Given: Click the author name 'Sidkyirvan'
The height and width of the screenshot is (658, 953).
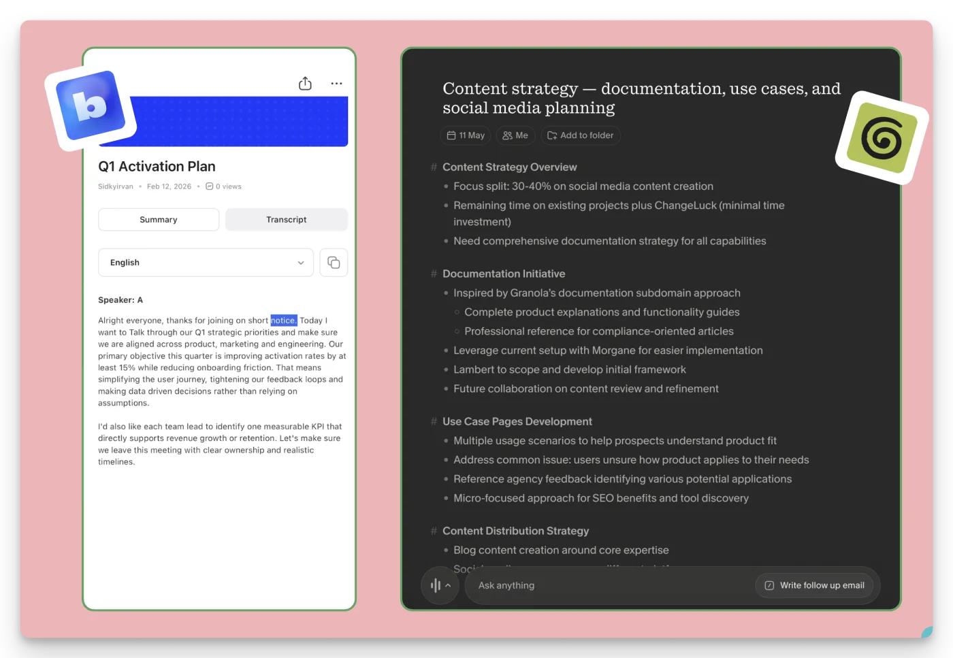Looking at the screenshot, I should 116,186.
